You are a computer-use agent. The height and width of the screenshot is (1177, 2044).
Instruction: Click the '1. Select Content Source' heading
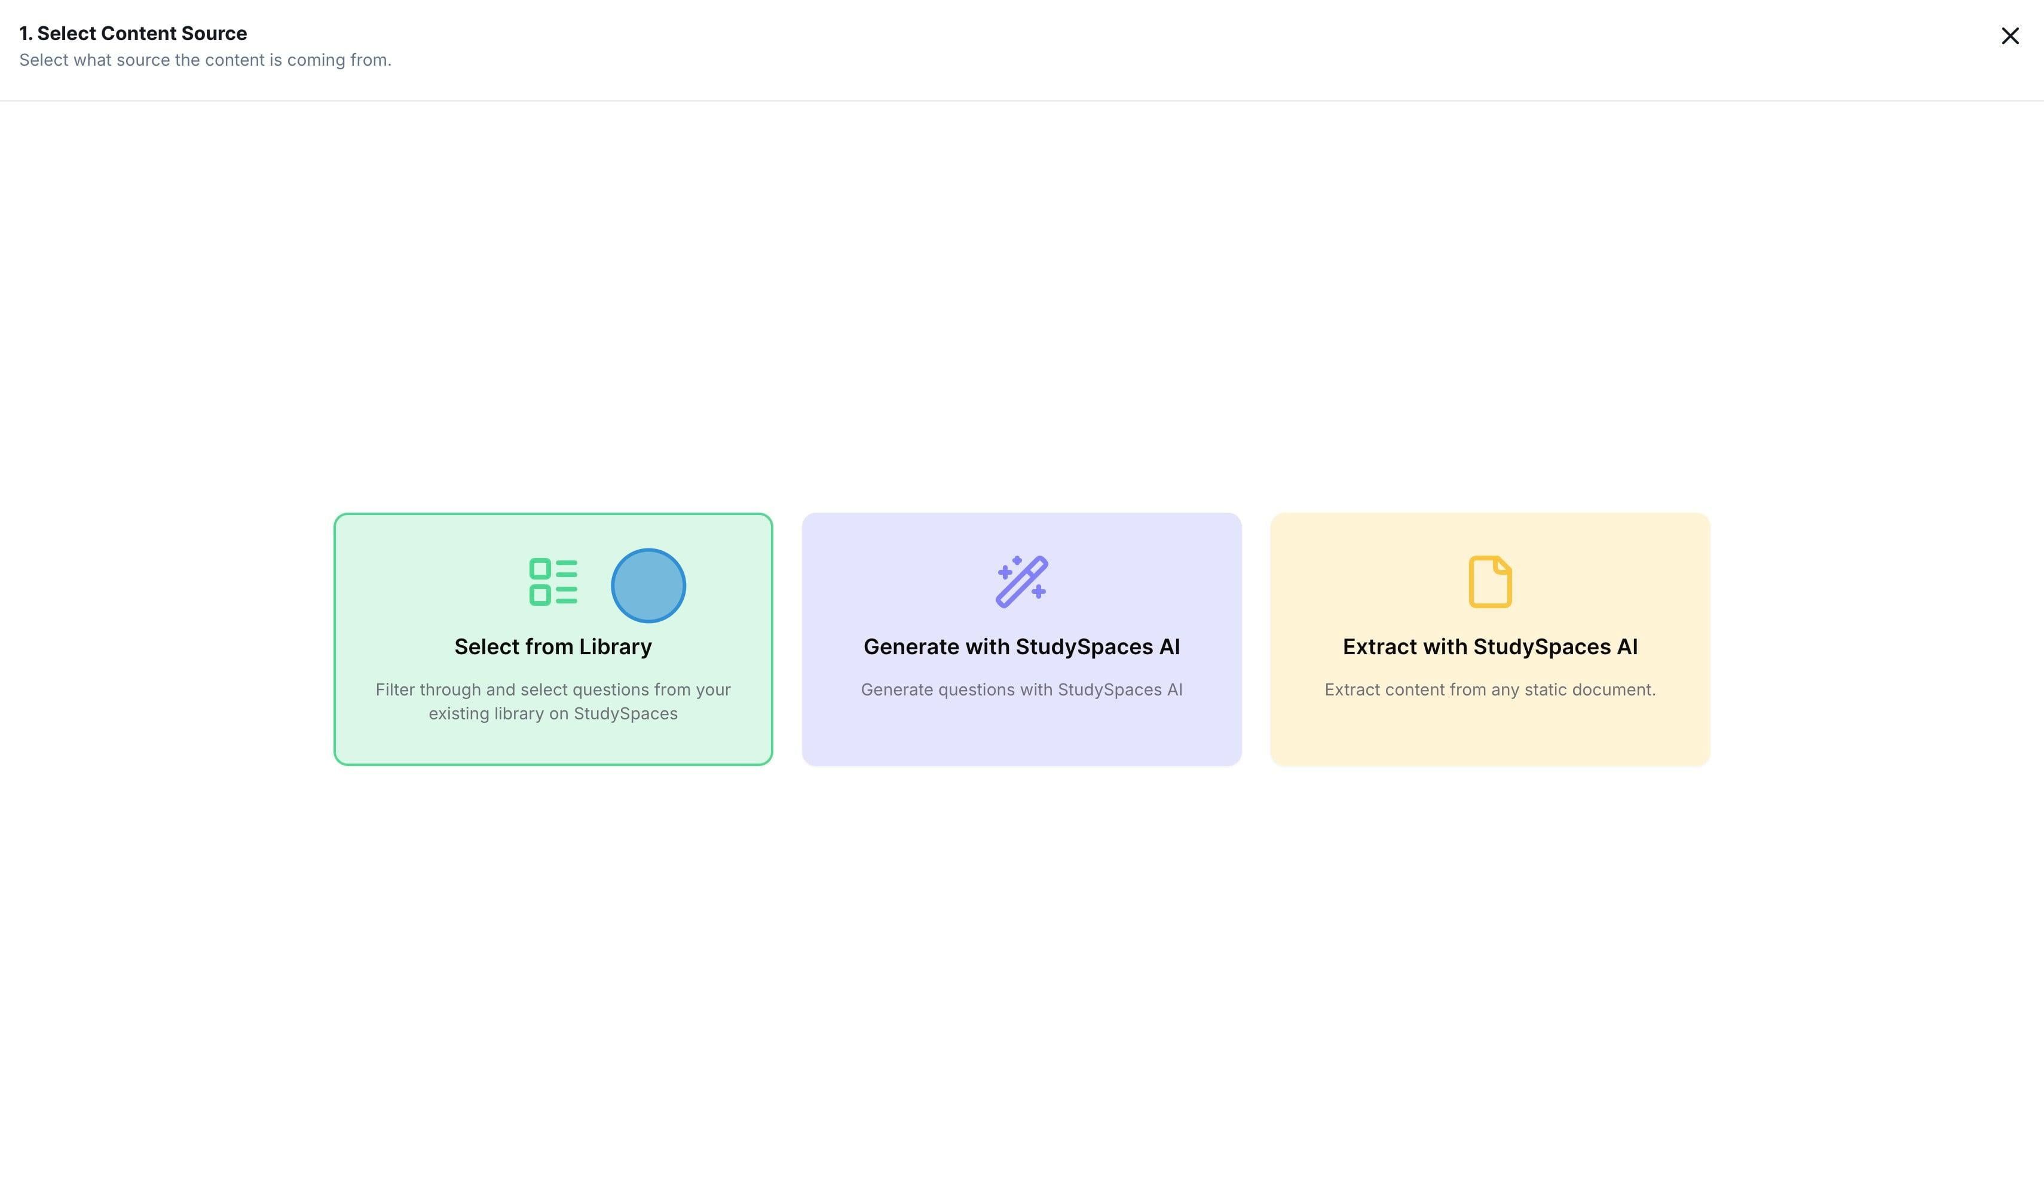[133, 33]
